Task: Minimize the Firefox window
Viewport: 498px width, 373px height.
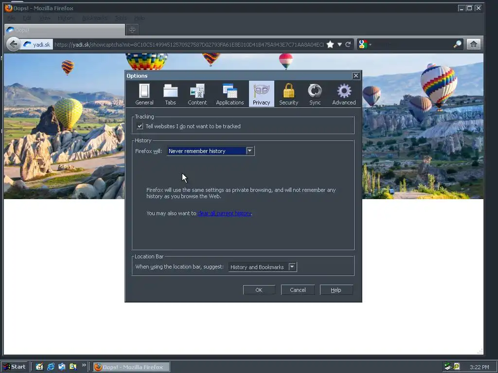Action: [461, 8]
